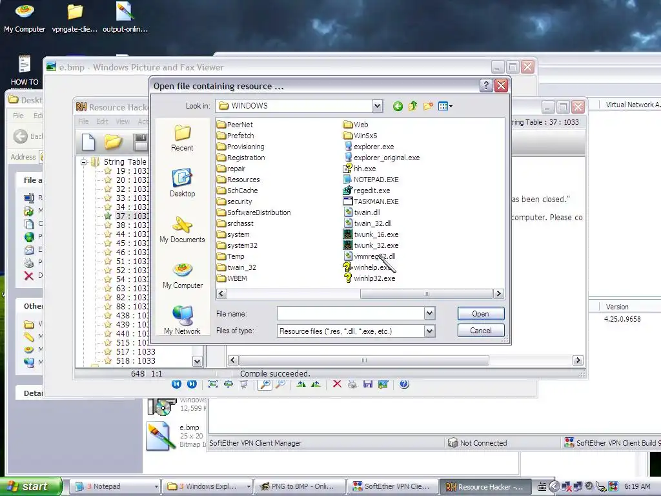Open My Documents in the places bar
This screenshot has height=496, width=661.
click(x=182, y=229)
